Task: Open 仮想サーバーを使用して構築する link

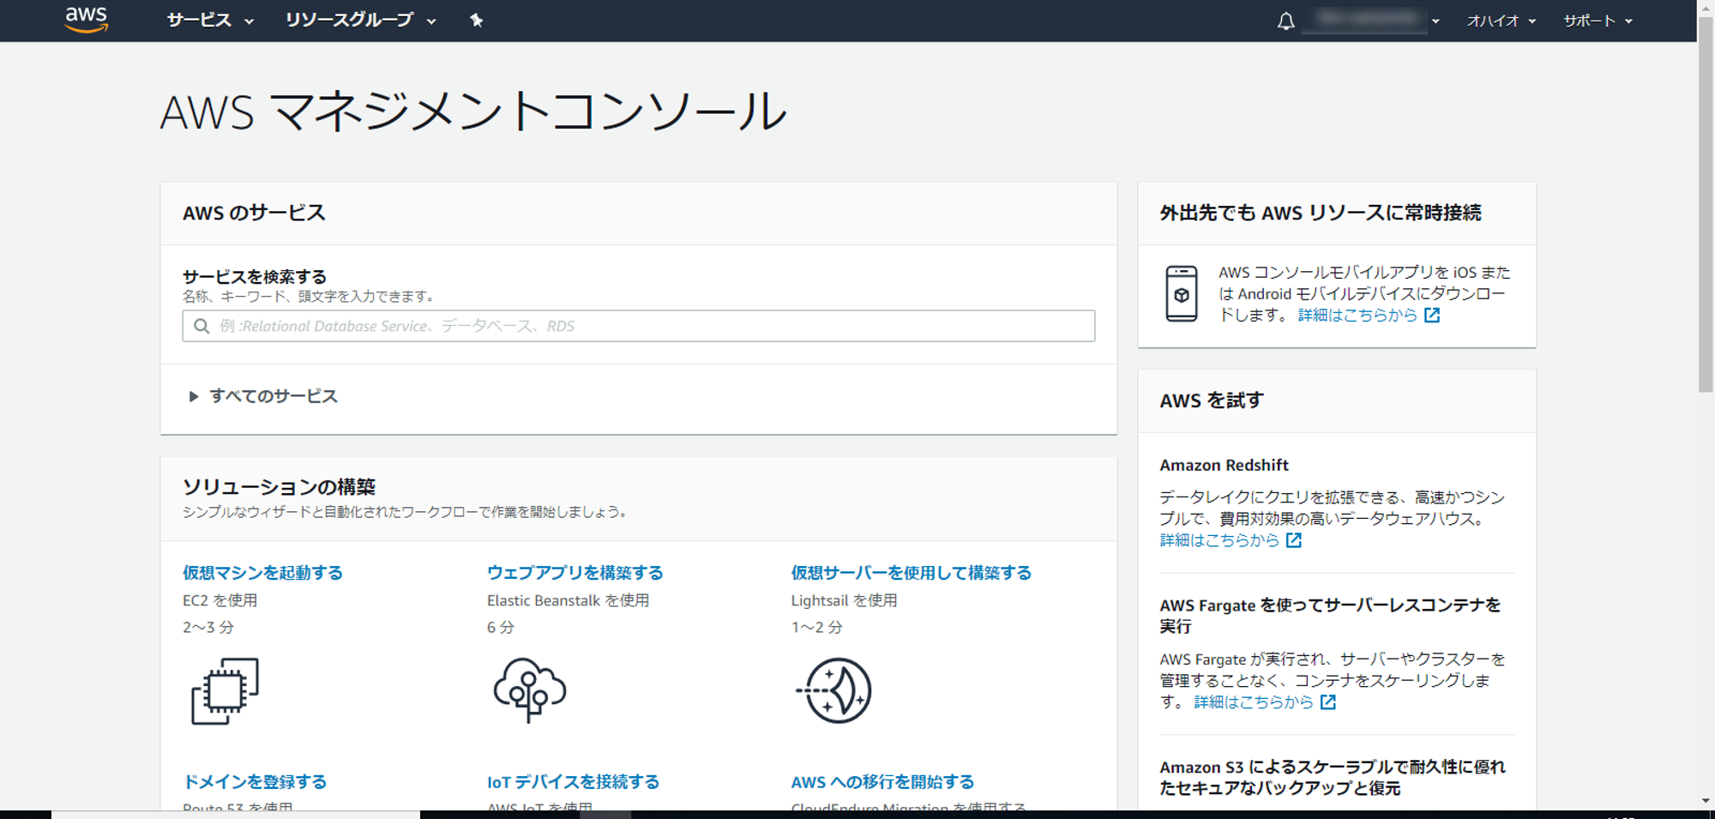Action: tap(911, 573)
